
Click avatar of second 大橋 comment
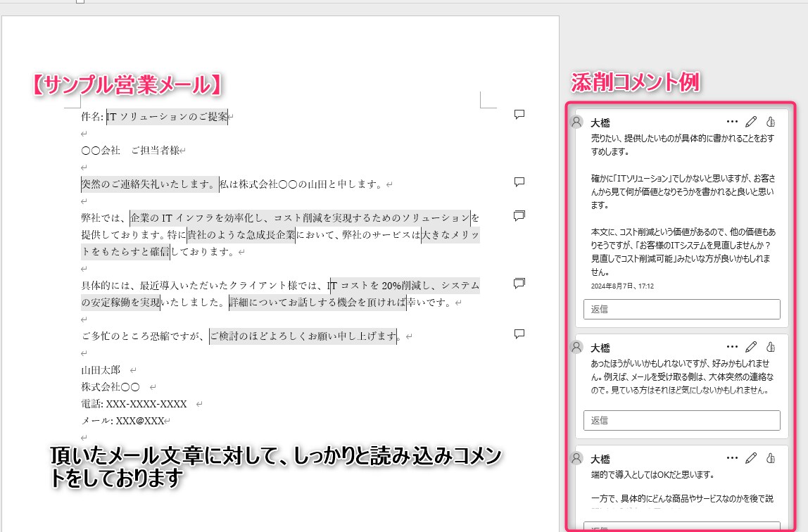576,347
